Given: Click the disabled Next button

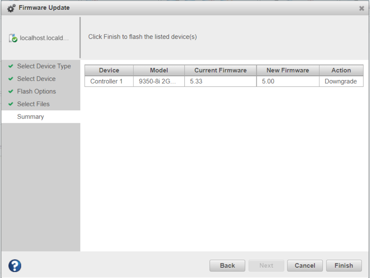Looking at the screenshot, I should pos(266,266).
